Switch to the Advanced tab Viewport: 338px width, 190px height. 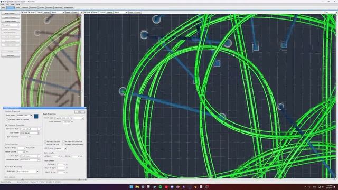58,8
